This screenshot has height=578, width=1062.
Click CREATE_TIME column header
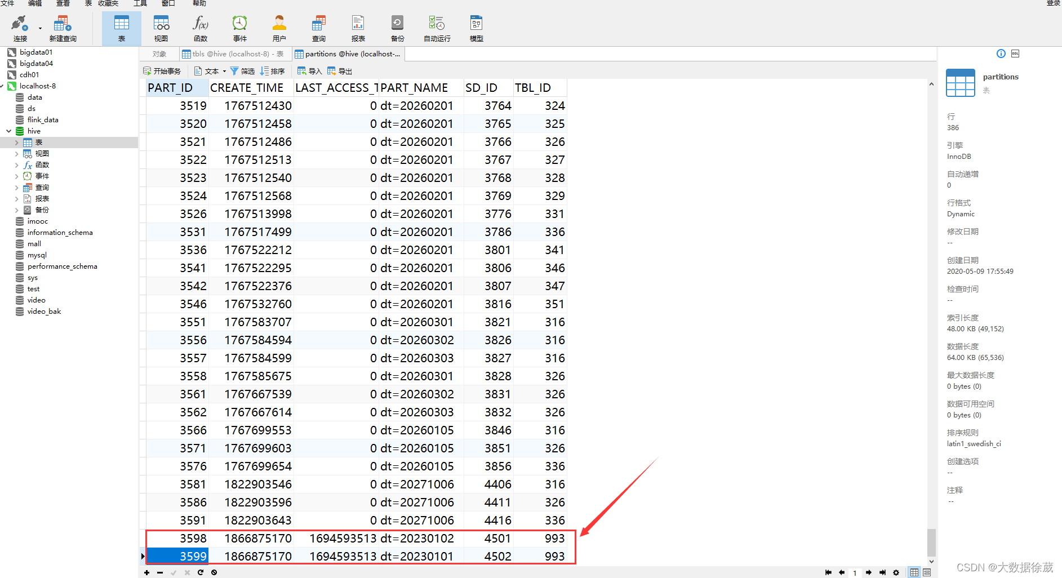[x=251, y=88]
